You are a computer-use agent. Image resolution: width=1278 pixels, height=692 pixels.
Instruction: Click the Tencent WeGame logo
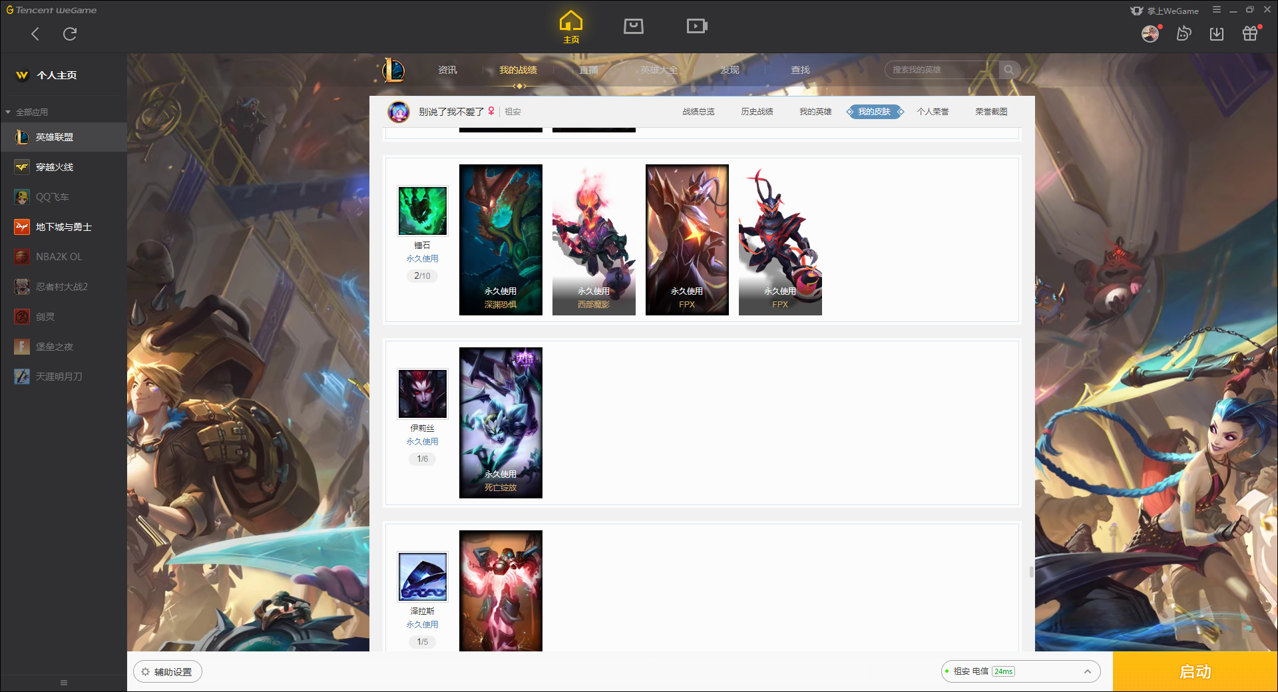[52, 10]
